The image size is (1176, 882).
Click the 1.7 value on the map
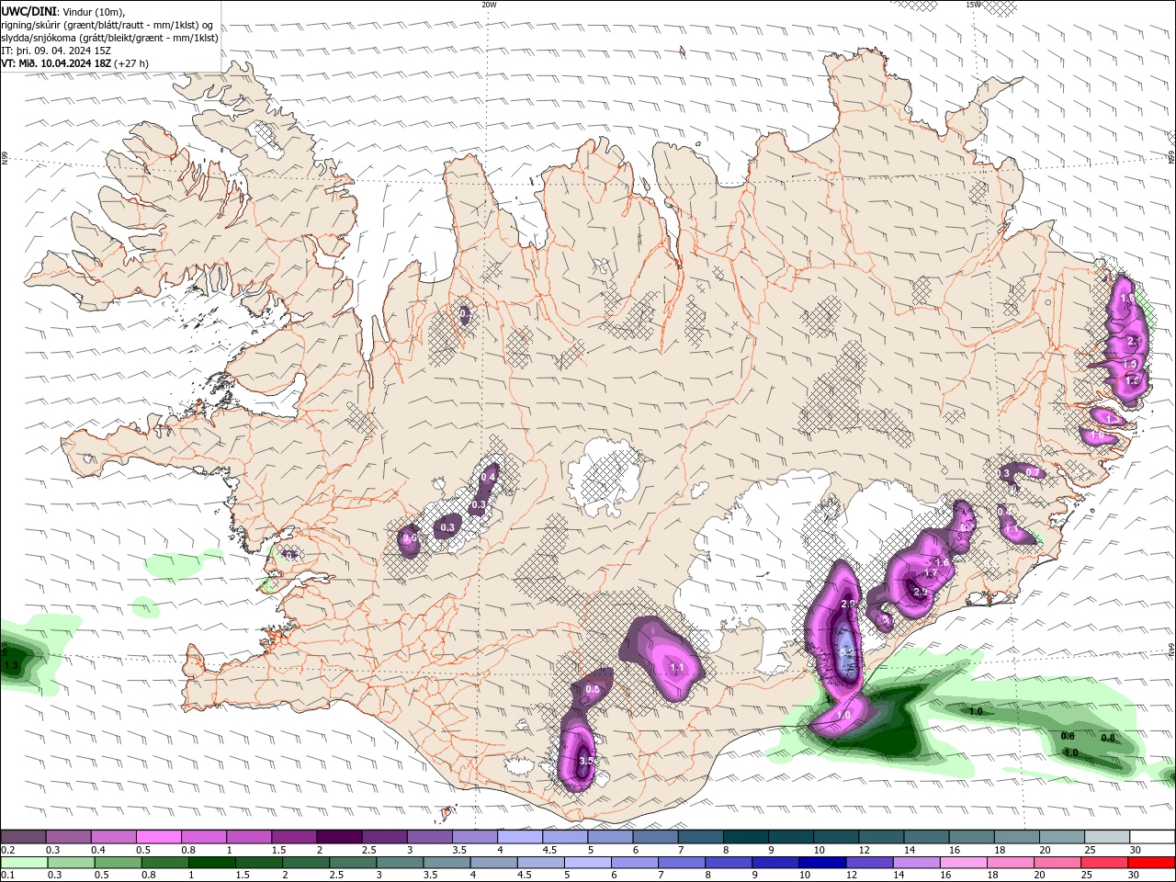click(x=929, y=574)
